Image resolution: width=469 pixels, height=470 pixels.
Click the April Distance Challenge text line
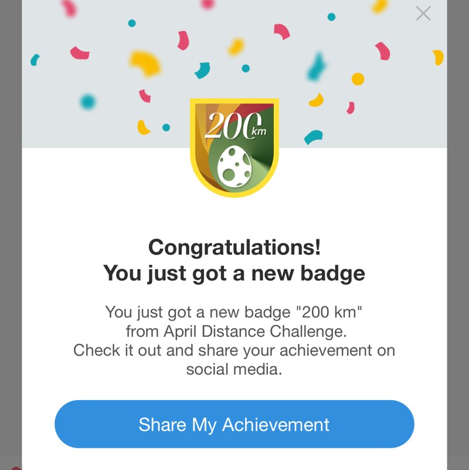click(236, 331)
